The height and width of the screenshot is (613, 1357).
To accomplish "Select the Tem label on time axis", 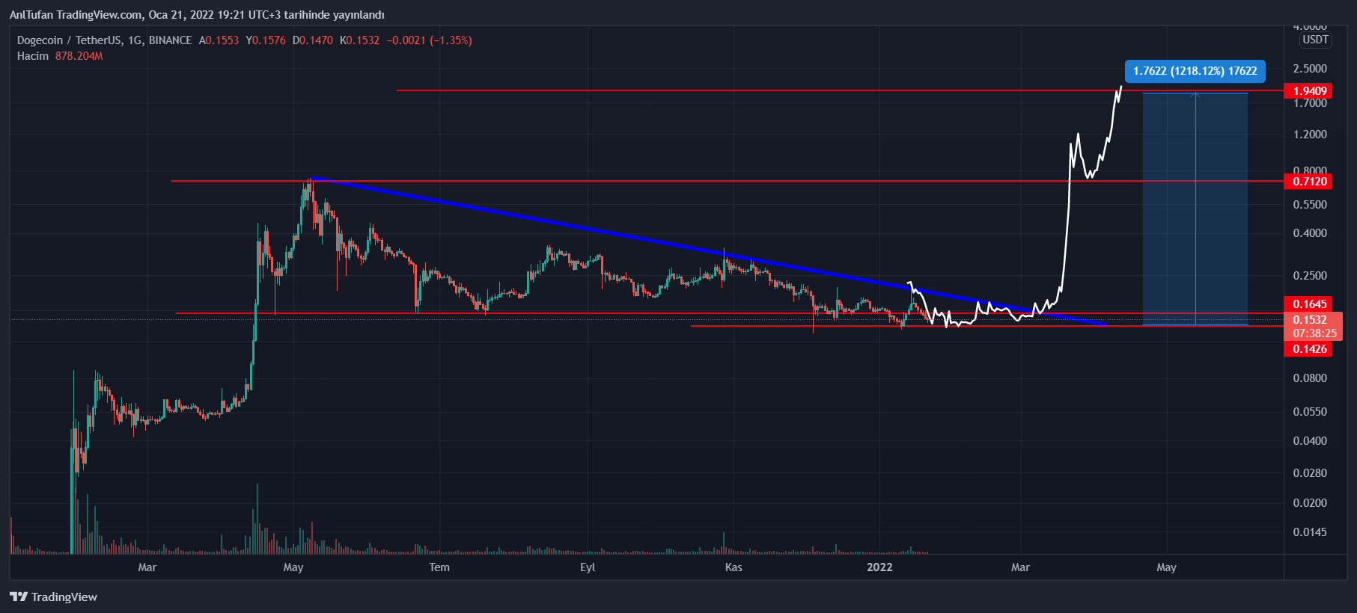I will (x=439, y=567).
